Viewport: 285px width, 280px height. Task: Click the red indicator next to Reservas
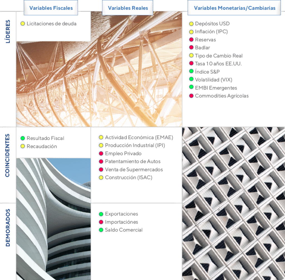tap(191, 40)
